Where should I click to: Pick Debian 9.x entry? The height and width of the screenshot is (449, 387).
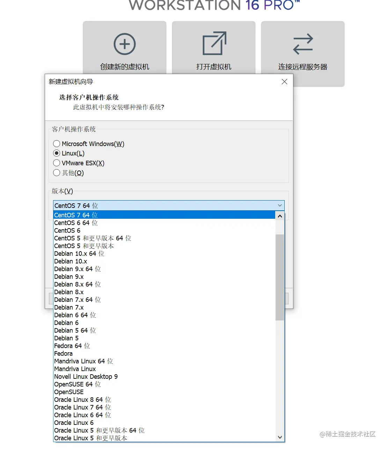click(x=164, y=276)
